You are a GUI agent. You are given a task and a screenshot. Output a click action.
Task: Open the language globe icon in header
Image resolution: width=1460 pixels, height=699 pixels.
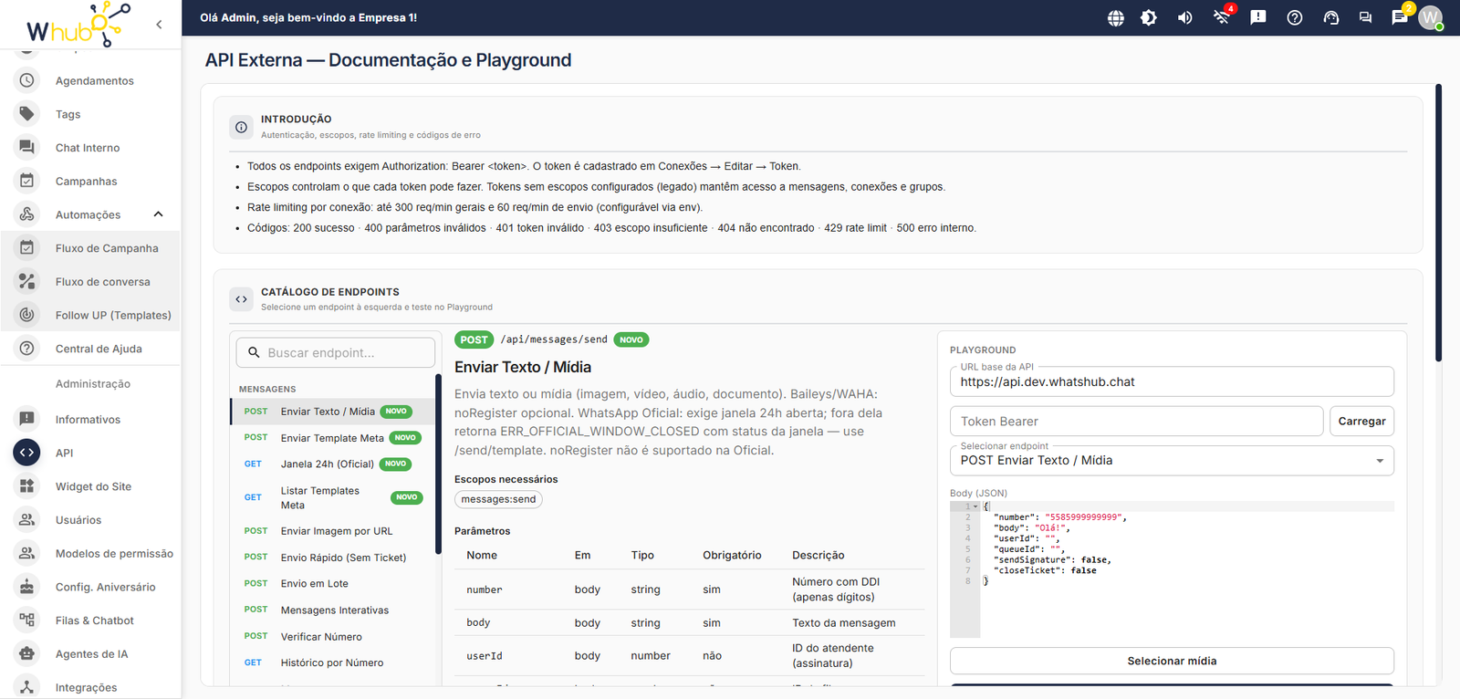coord(1115,17)
